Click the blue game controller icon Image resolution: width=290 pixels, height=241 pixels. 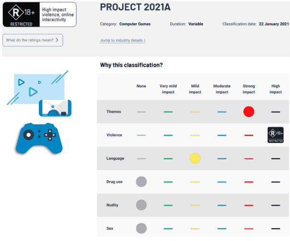pyautogui.click(x=39, y=138)
